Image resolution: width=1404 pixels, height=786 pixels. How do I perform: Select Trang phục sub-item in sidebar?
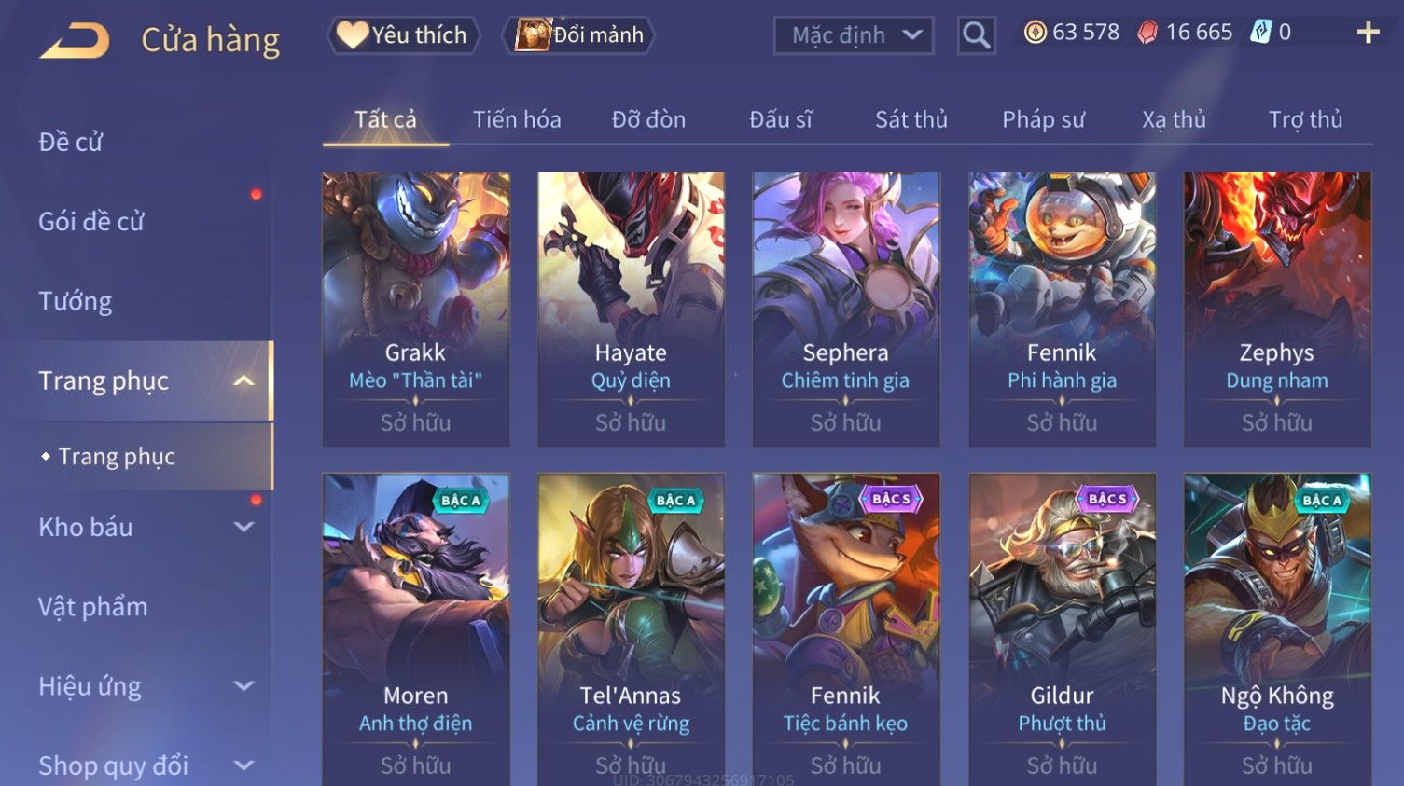tap(117, 457)
